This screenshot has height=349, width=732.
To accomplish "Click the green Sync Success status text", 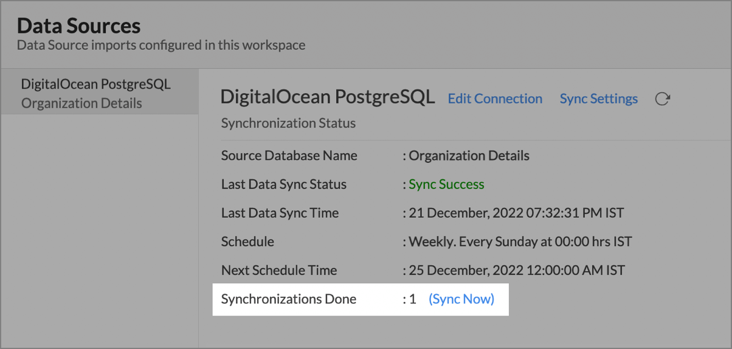I will 446,184.
